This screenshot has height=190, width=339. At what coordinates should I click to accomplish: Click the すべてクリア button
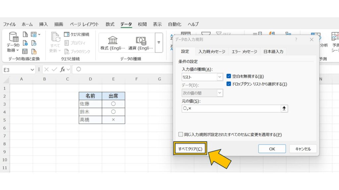click(190, 149)
